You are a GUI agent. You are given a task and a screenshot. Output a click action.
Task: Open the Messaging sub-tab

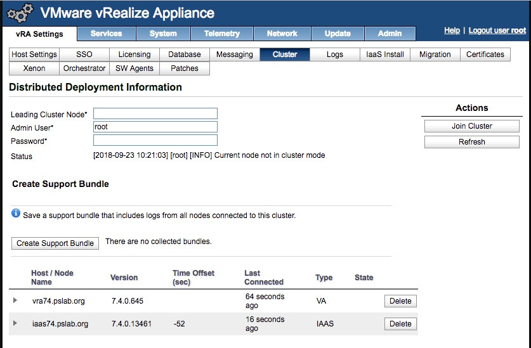click(x=235, y=55)
